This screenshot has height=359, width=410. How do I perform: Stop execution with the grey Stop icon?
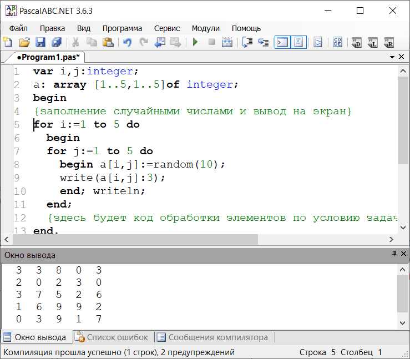coord(211,42)
